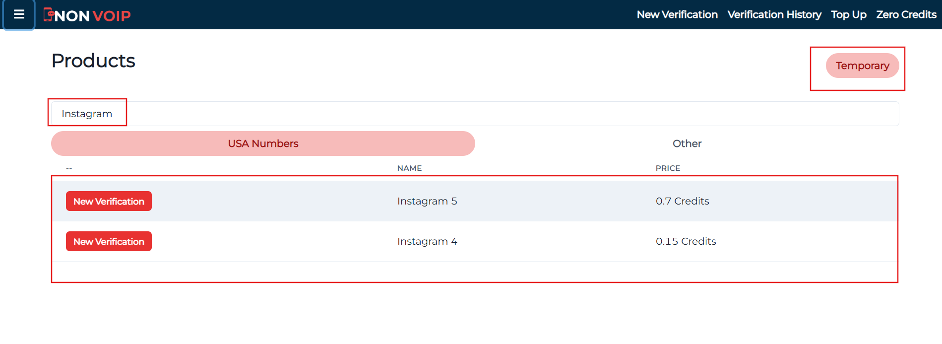The image size is (942, 344).
Task: Check Zero Credits status
Action: coord(905,14)
